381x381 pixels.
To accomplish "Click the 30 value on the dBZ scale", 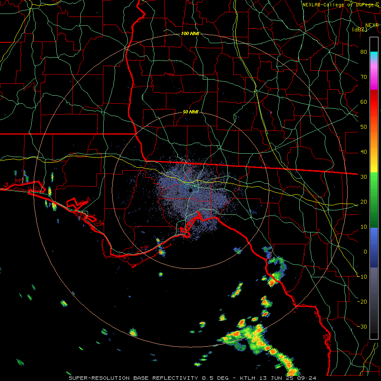I will [x=364, y=177].
